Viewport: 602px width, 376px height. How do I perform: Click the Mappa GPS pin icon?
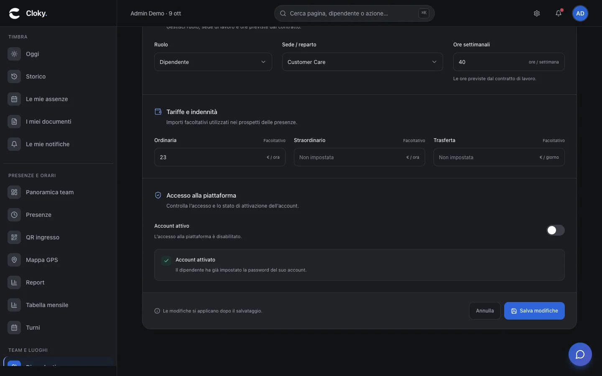tap(14, 260)
